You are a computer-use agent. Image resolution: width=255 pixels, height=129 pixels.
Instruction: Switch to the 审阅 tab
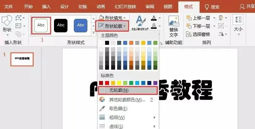(x=150, y=7)
